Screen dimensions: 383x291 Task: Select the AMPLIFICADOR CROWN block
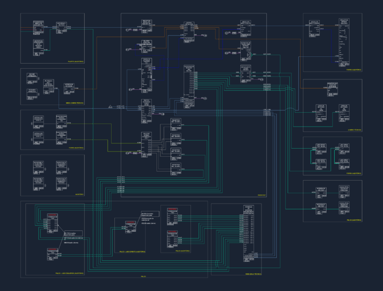pyautogui.click(x=246, y=74)
